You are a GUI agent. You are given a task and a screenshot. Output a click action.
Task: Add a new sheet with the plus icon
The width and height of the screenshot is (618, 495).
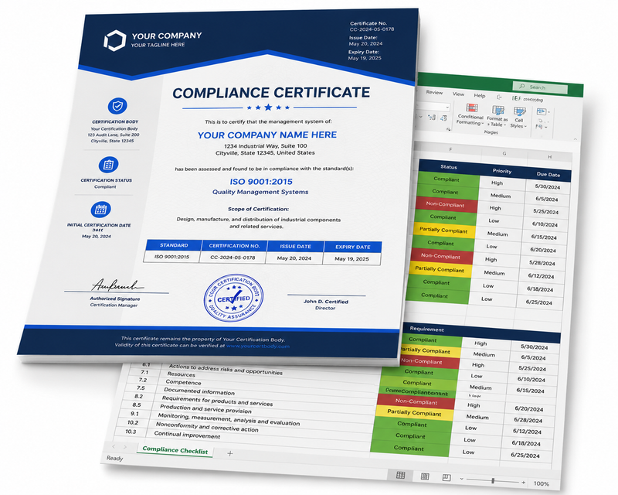pyautogui.click(x=230, y=453)
